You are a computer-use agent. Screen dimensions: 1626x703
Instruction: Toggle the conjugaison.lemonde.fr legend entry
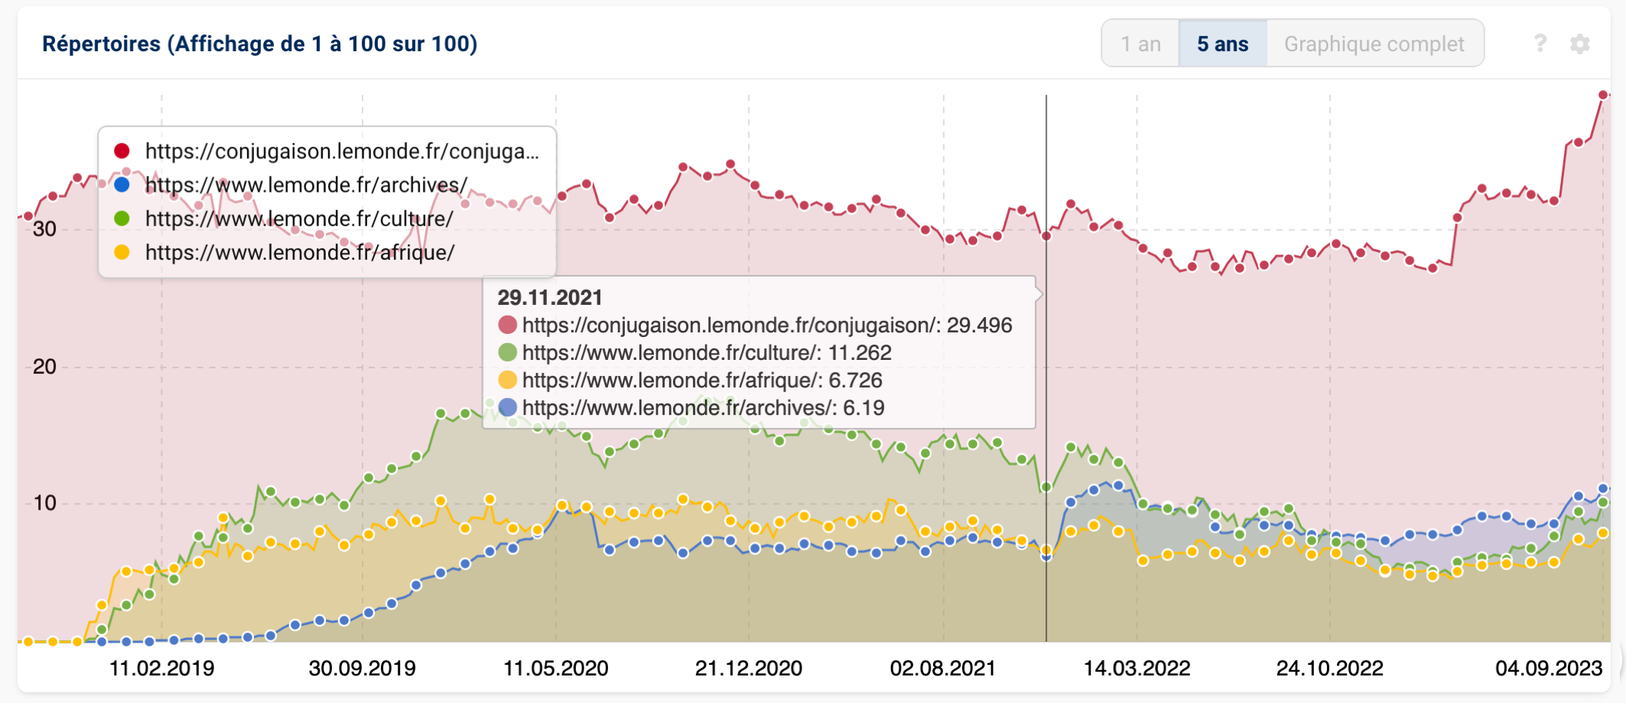327,151
